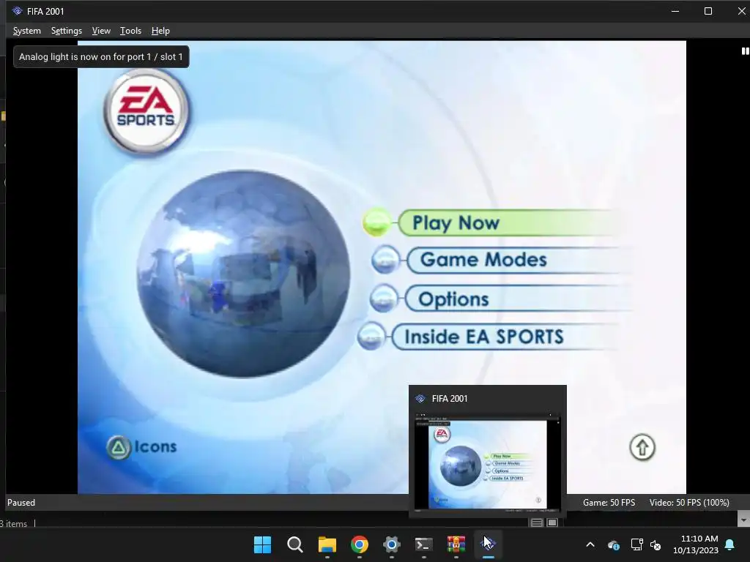
Task: Click the emulator icon in the taskbar
Action: click(489, 544)
